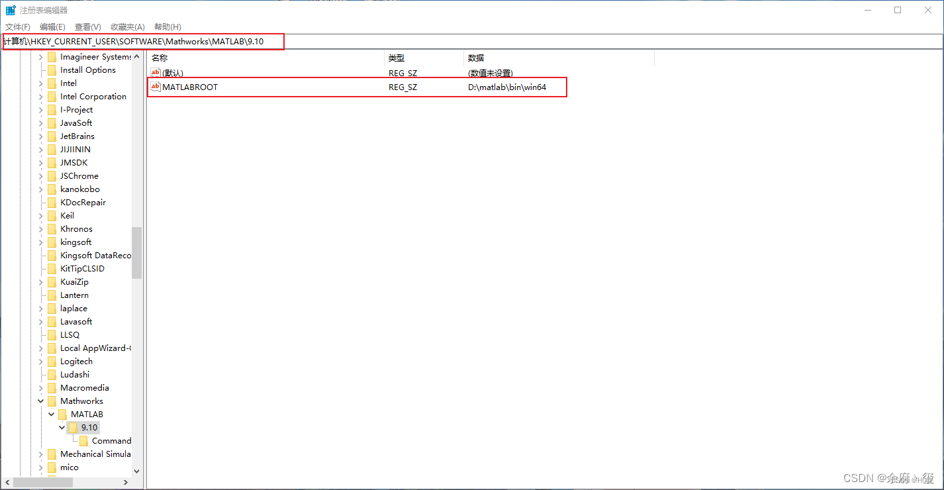Click the Khronos folder icon
The image size is (944, 490).
(52, 229)
